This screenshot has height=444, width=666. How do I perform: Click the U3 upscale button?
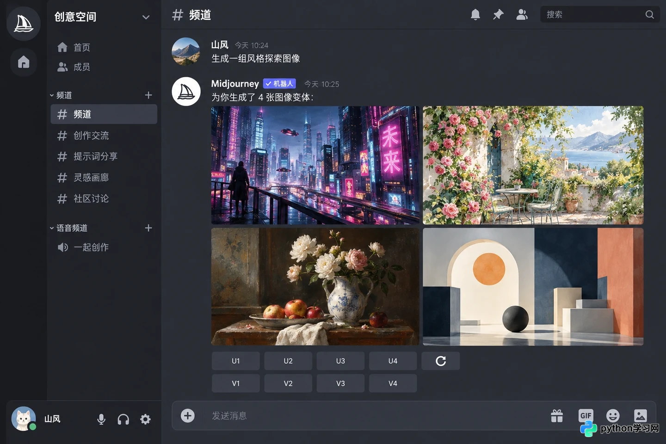340,361
